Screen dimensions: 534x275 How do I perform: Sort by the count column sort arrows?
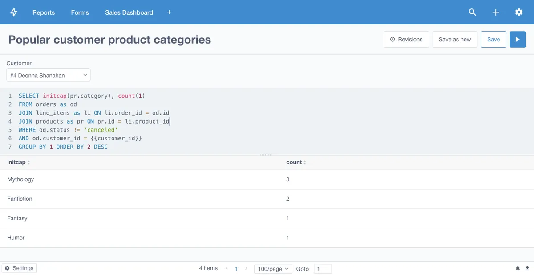point(305,163)
